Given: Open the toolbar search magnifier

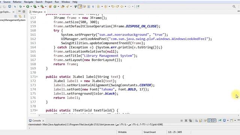Looking at the screenshot, I should (x=234, y=7).
